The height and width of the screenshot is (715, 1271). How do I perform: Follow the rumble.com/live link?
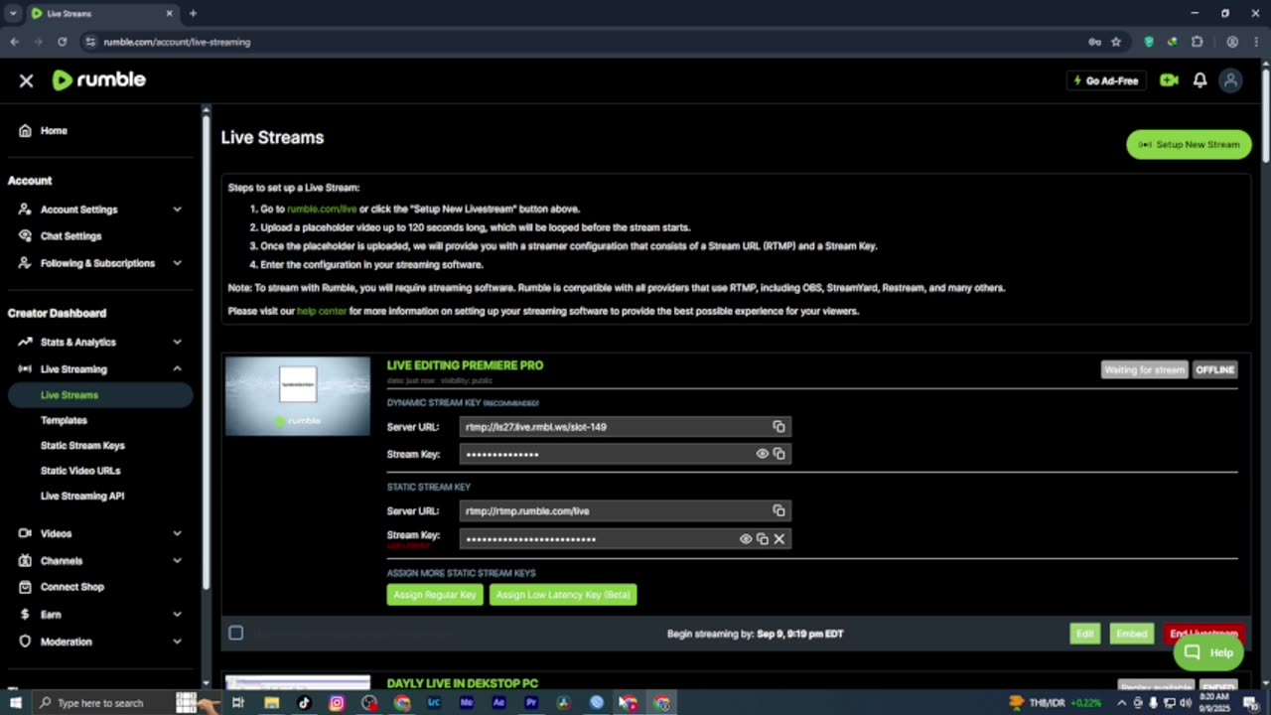pos(322,209)
